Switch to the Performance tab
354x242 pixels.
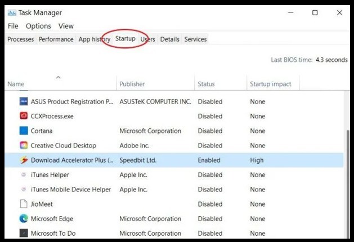pos(56,39)
